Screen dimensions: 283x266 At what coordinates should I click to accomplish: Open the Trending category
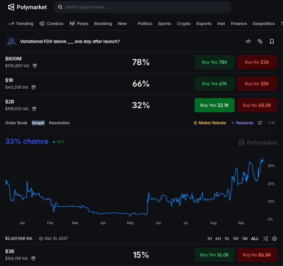pyautogui.click(x=21, y=24)
